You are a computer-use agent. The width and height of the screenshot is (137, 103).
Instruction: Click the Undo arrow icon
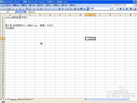pos(49,9)
